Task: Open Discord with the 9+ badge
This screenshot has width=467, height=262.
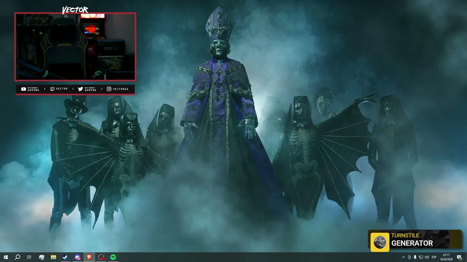Action: click(x=77, y=257)
